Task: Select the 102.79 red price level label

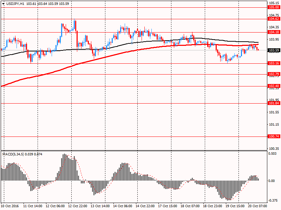Action: [x=274, y=74]
